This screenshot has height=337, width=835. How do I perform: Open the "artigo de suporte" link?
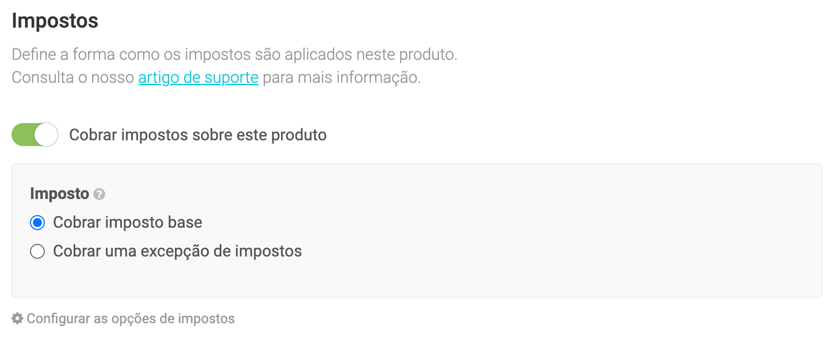(198, 77)
